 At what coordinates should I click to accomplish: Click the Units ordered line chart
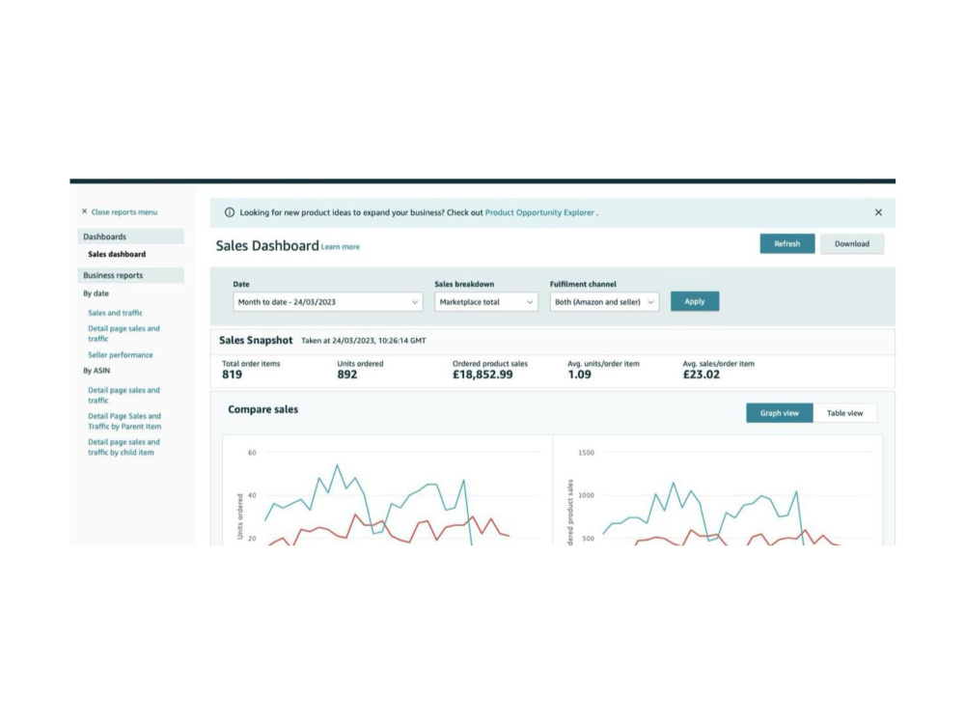click(x=388, y=490)
